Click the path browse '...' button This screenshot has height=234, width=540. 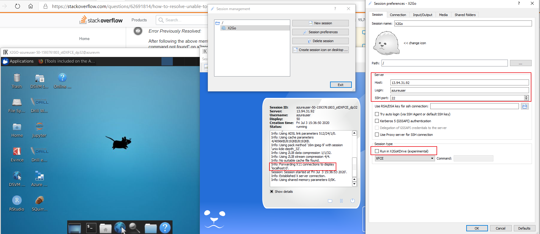click(x=521, y=63)
